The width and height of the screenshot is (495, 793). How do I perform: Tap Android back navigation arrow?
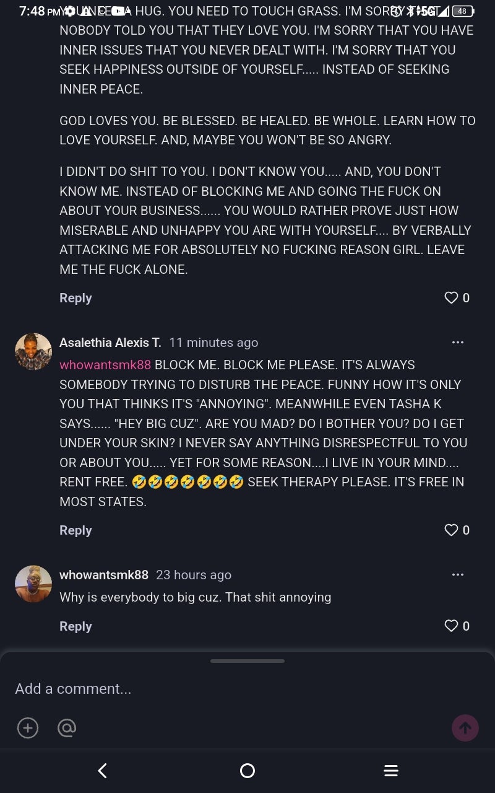pos(103,771)
